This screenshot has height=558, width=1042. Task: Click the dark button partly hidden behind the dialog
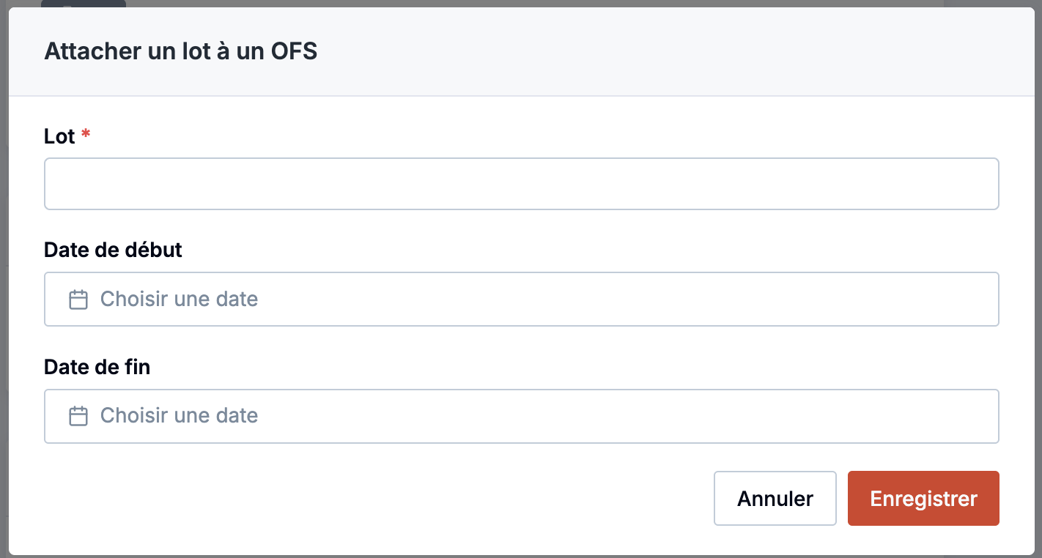[84, 4]
